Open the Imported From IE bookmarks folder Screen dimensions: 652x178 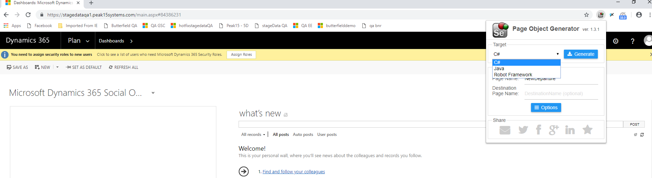78,26
